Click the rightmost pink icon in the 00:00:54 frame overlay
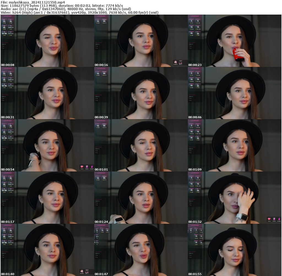The height and width of the screenshot is (276, 282). tap(91, 167)
